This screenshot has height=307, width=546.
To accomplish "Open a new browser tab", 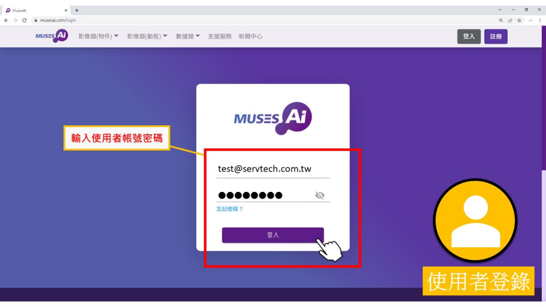I will tap(77, 11).
